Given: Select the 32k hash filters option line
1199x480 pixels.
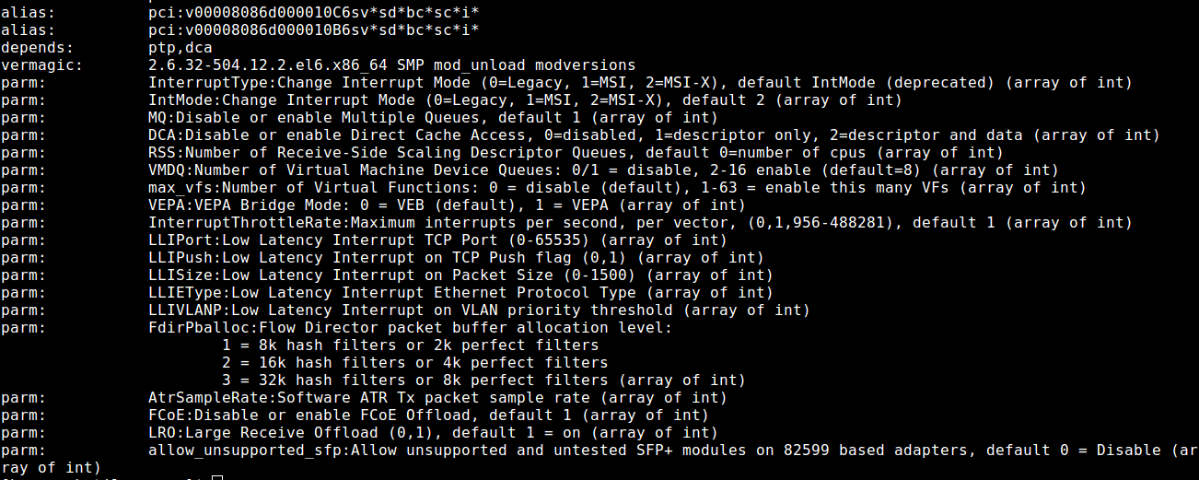Looking at the screenshot, I should click(x=483, y=380).
